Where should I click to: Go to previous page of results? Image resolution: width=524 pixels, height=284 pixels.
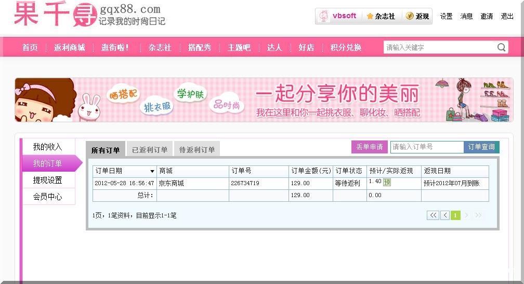pyautogui.click(x=445, y=215)
